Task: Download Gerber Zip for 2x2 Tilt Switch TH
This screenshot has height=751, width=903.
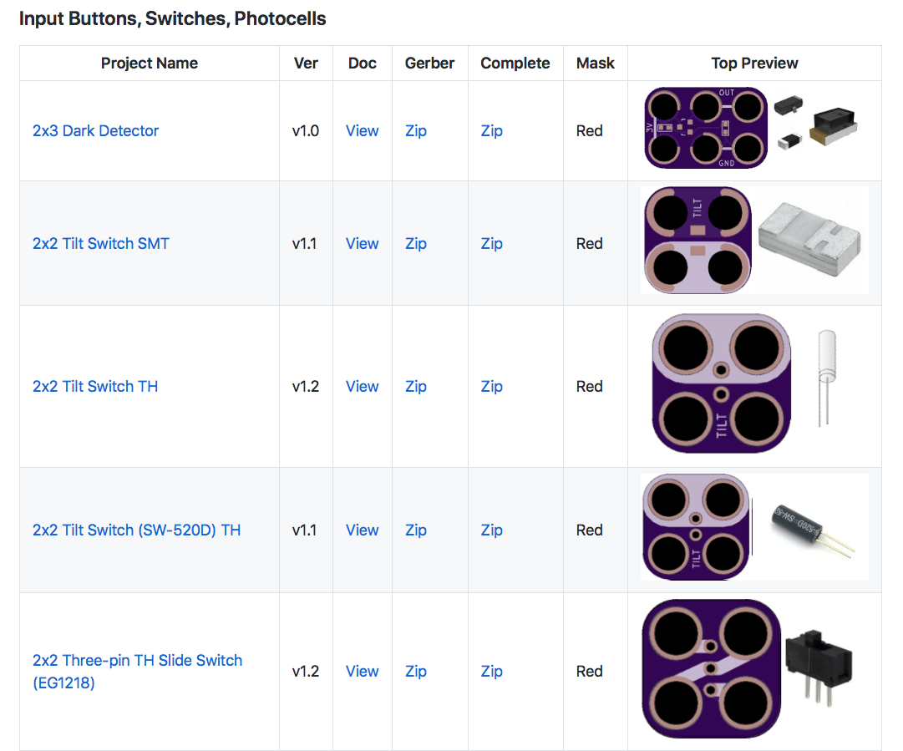Action: (415, 387)
